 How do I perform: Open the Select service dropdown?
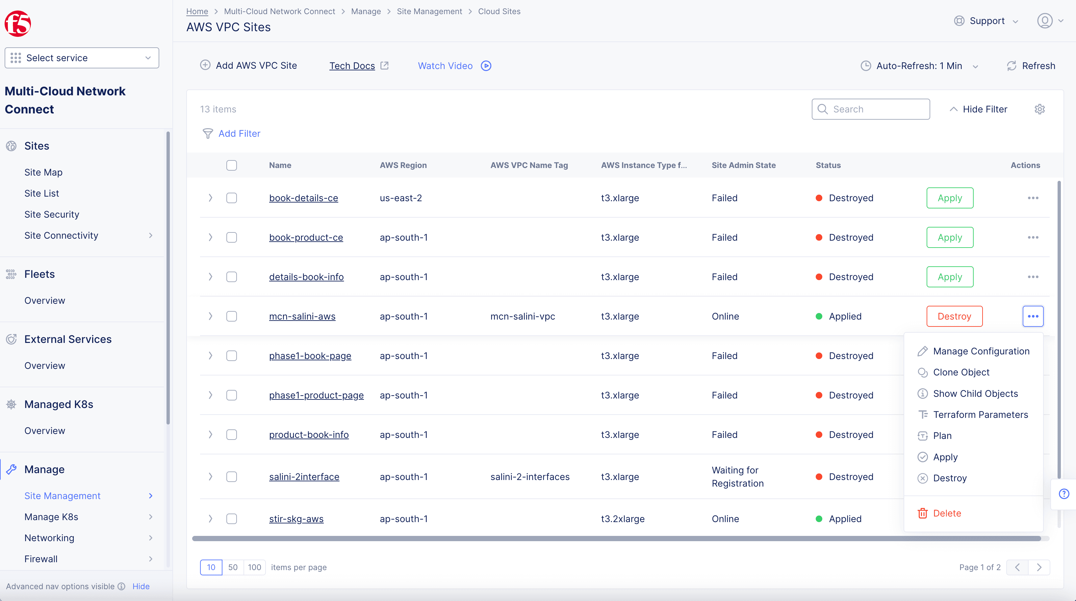point(82,58)
